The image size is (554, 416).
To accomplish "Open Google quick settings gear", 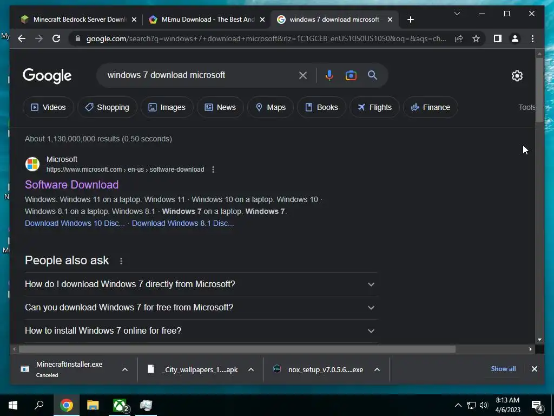I will point(517,76).
